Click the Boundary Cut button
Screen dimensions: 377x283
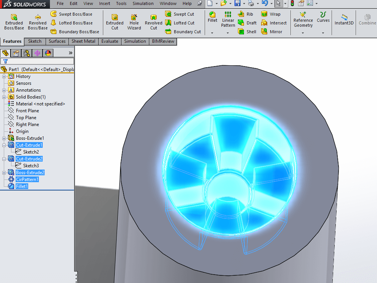183,31
